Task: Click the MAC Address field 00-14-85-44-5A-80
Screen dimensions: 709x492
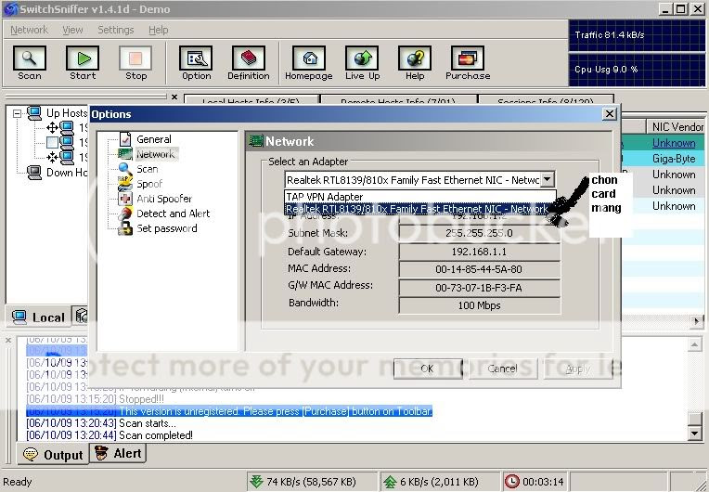Action: pyautogui.click(x=479, y=269)
